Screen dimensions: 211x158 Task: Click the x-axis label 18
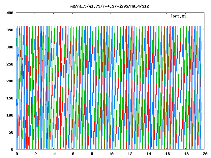[186, 154]
